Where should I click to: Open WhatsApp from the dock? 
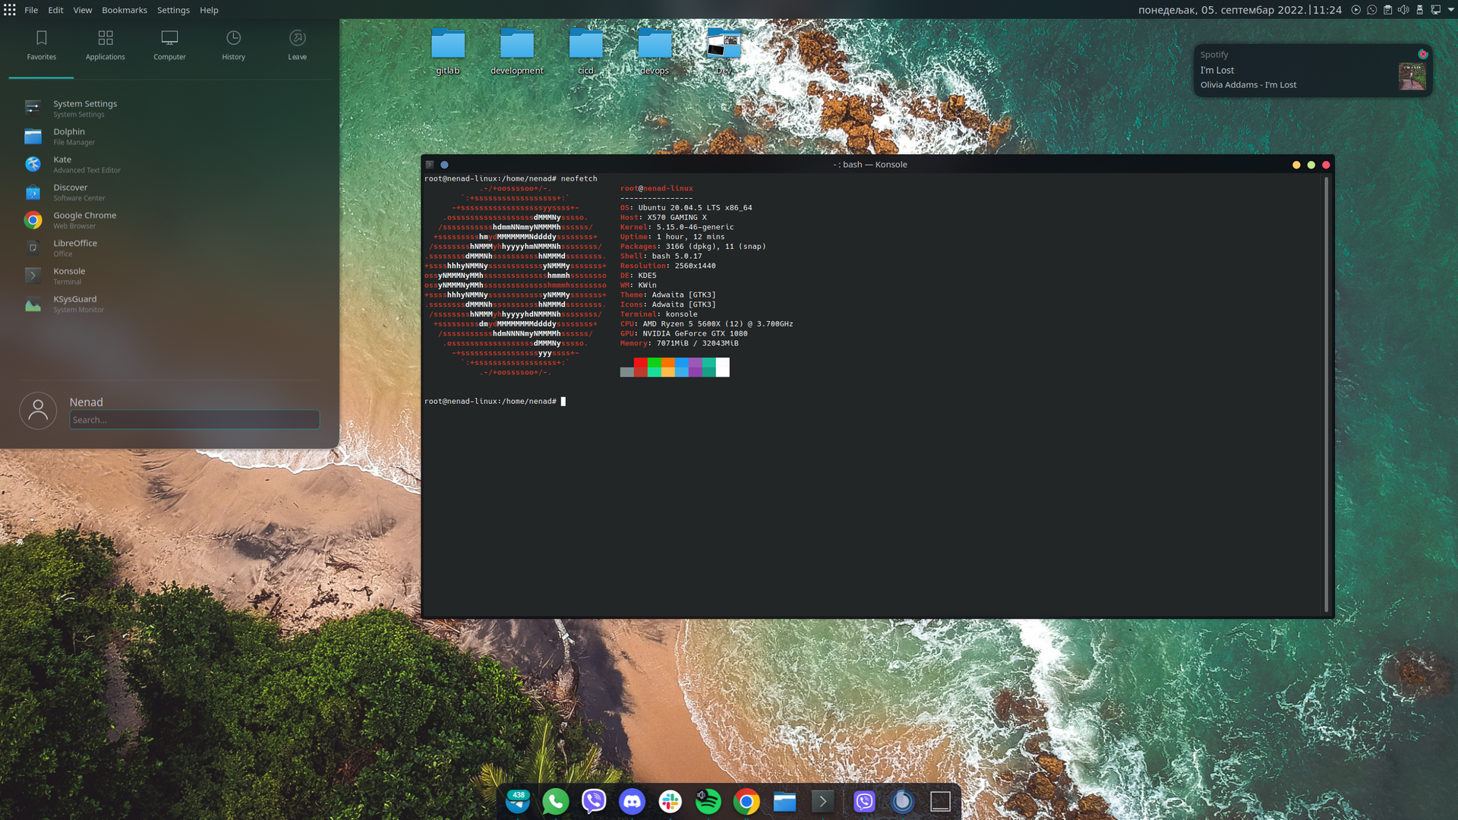[x=556, y=801]
